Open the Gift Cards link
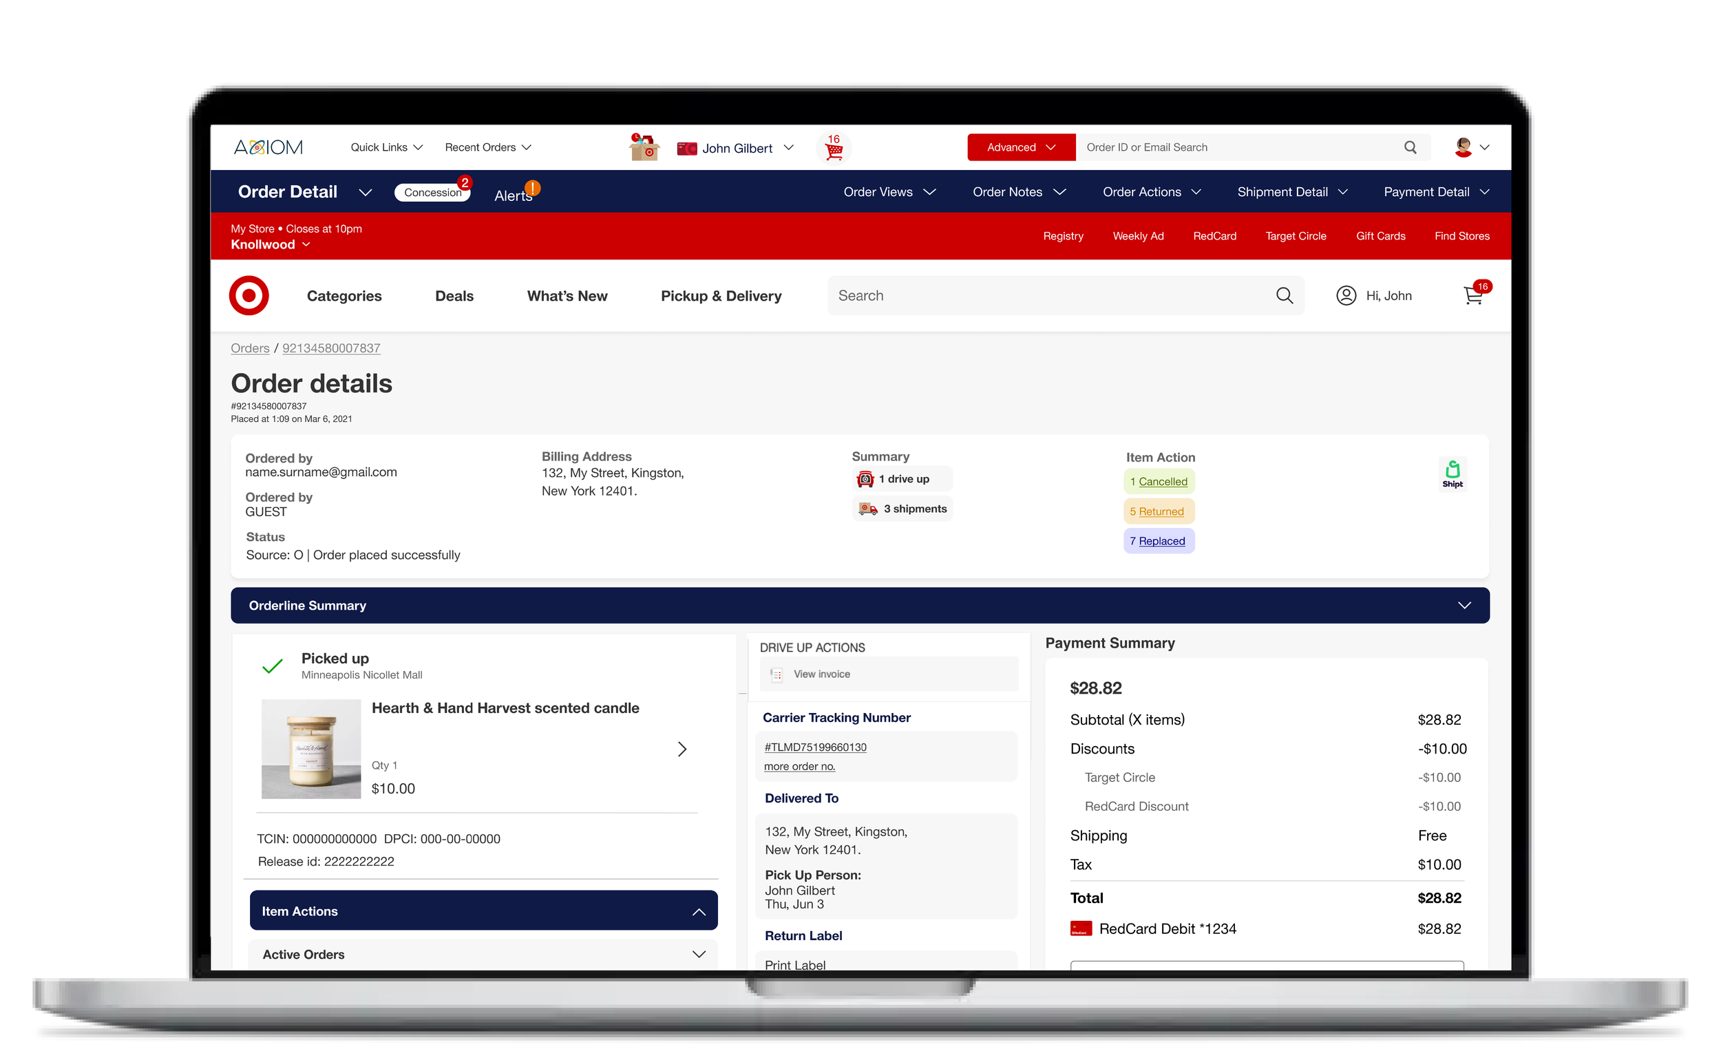Image resolution: width=1721 pixels, height=1064 pixels. [1380, 236]
